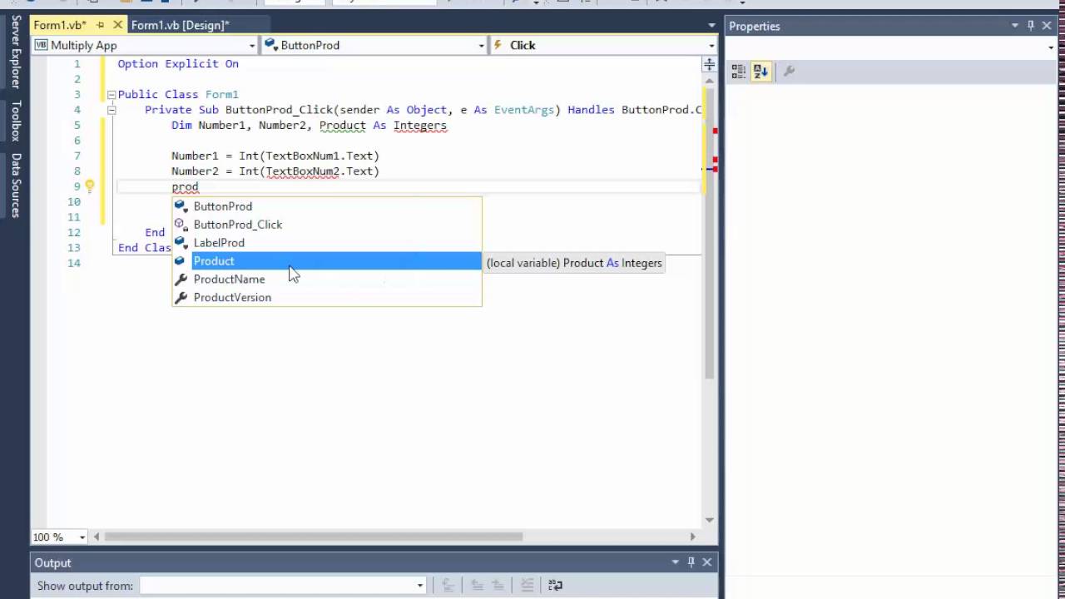The height and width of the screenshot is (599, 1065).
Task: Split the code editor window
Action: click(x=709, y=64)
